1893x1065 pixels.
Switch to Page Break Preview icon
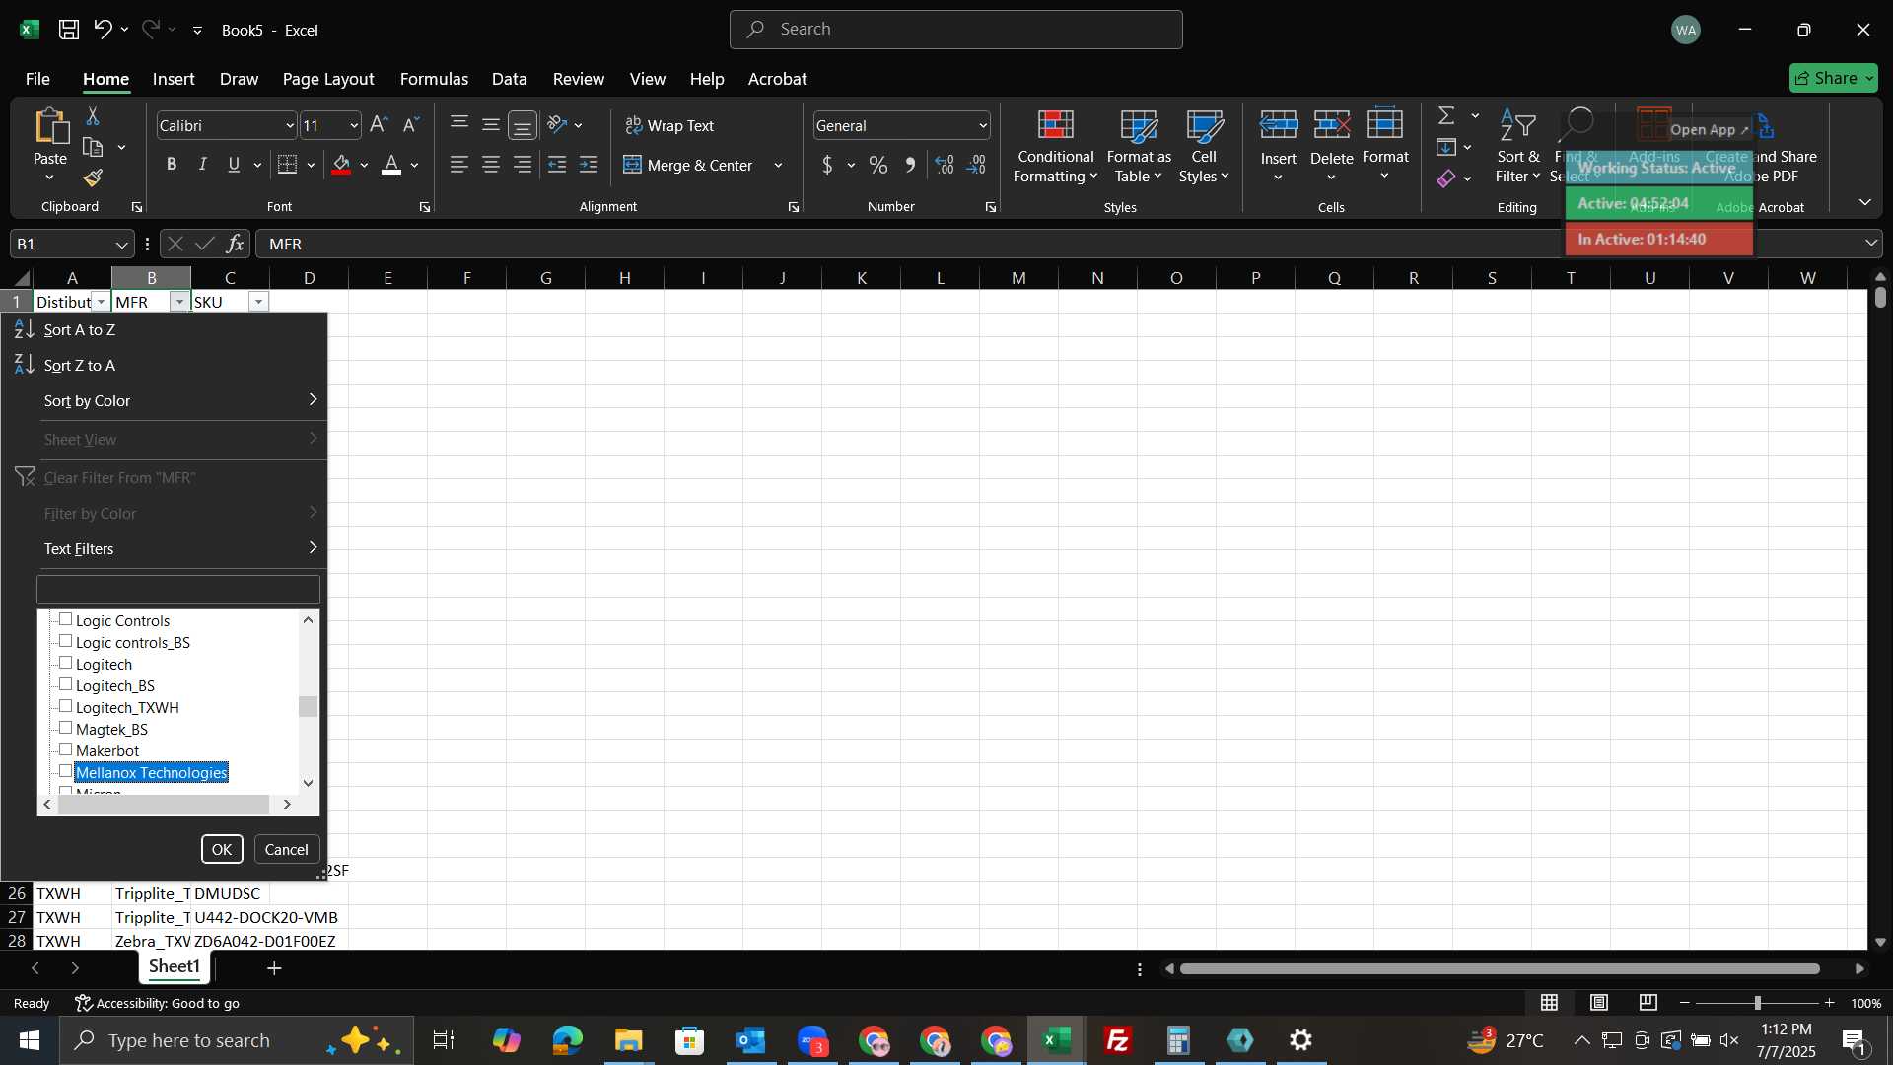(1648, 1003)
